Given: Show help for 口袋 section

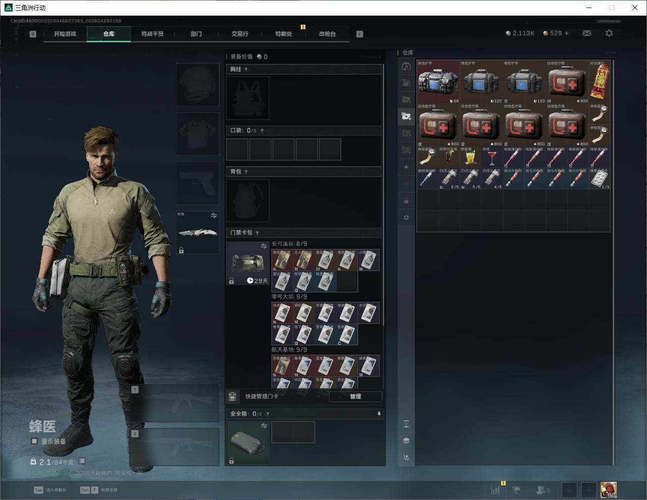Looking at the screenshot, I should pos(262,131).
